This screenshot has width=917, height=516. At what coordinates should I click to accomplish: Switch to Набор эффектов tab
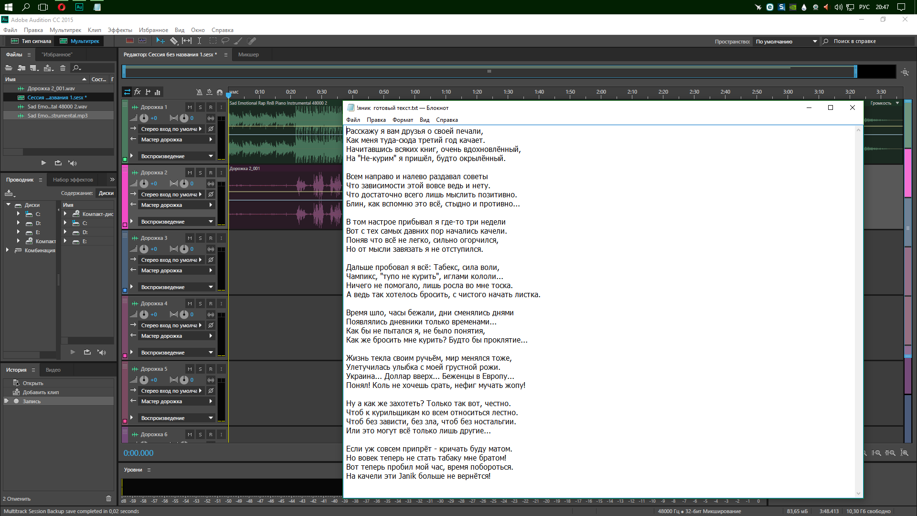coord(73,180)
